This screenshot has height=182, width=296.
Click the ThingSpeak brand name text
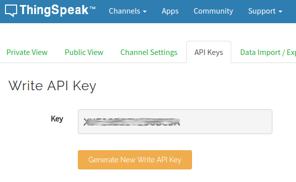click(x=54, y=10)
